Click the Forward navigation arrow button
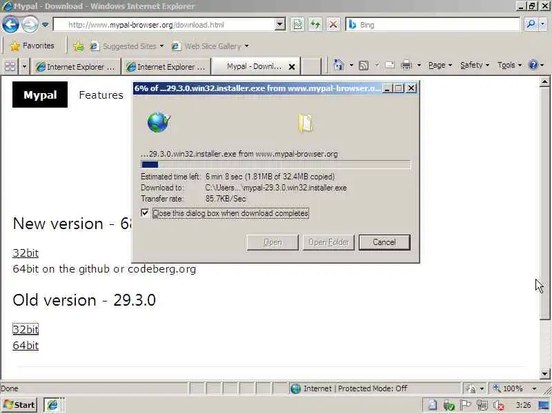This screenshot has height=414, width=552. coord(30,25)
